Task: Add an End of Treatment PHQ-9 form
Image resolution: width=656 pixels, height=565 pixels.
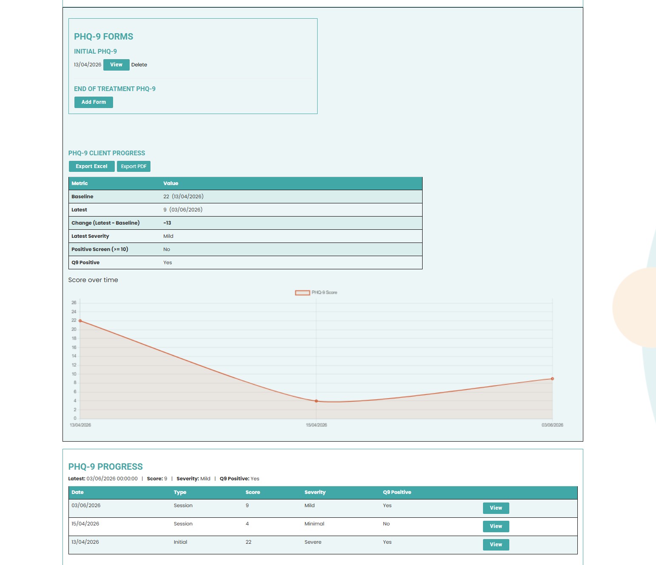Action: [x=94, y=102]
